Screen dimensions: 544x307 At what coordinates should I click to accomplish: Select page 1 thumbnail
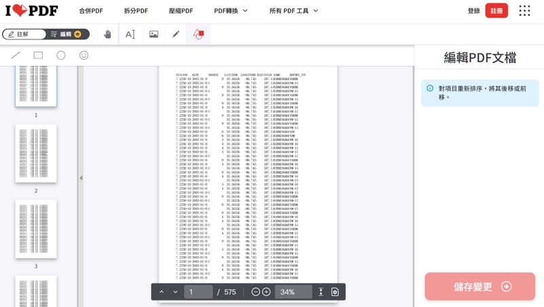click(36, 86)
